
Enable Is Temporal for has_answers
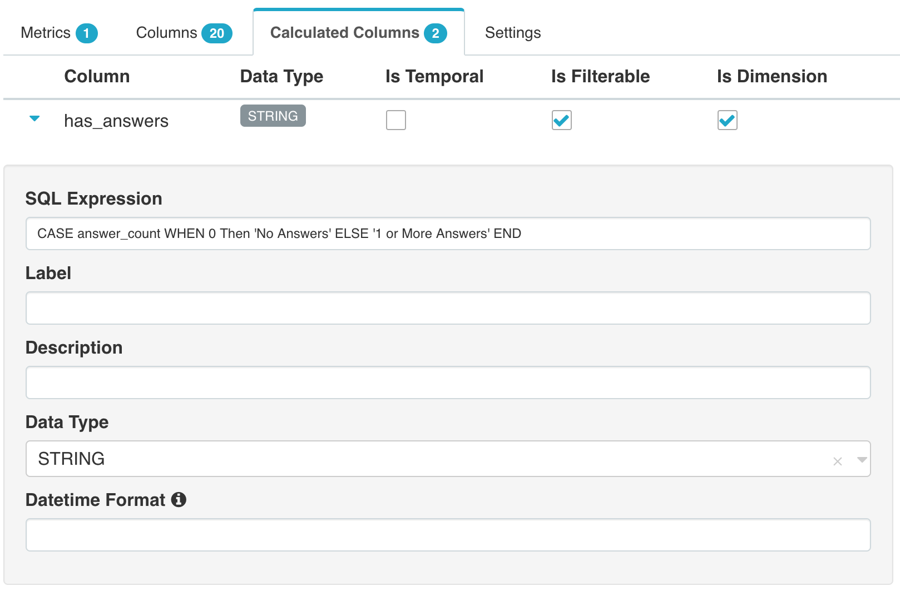(x=395, y=120)
